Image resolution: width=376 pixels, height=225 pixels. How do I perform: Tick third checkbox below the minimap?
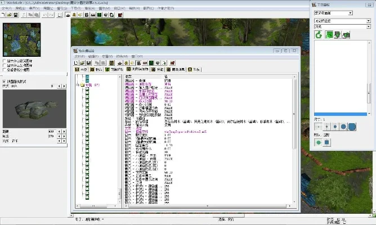pyautogui.click(x=4, y=70)
